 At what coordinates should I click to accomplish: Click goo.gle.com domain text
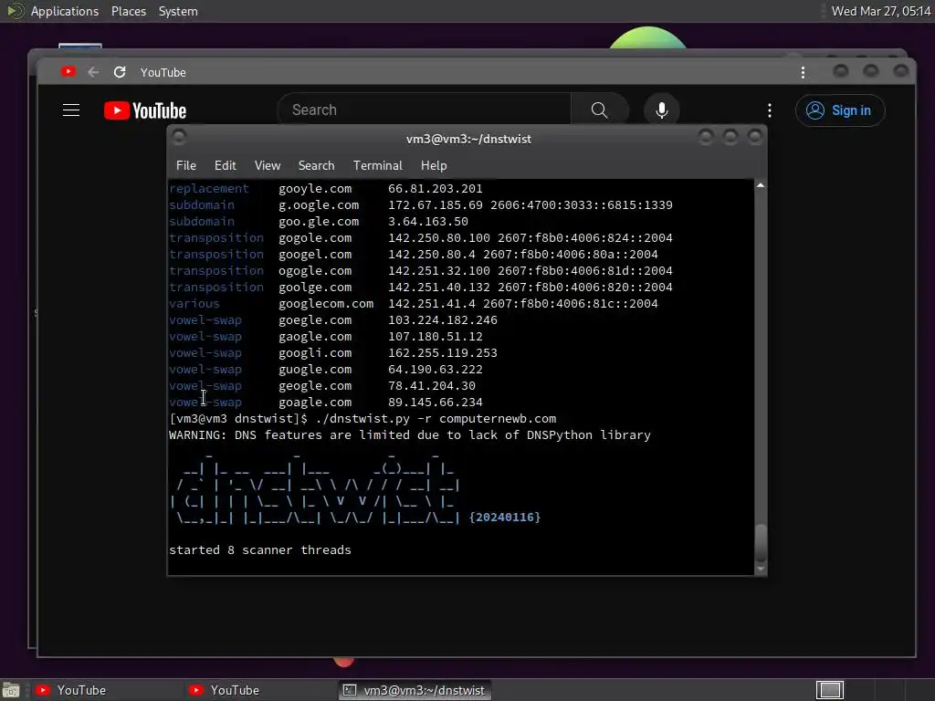[x=319, y=222]
